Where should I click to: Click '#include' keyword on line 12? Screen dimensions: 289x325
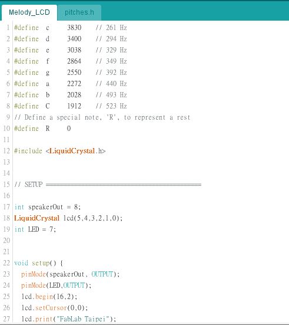pos(28,151)
